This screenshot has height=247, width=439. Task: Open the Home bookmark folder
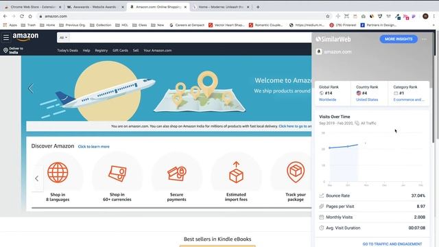tap(47, 25)
